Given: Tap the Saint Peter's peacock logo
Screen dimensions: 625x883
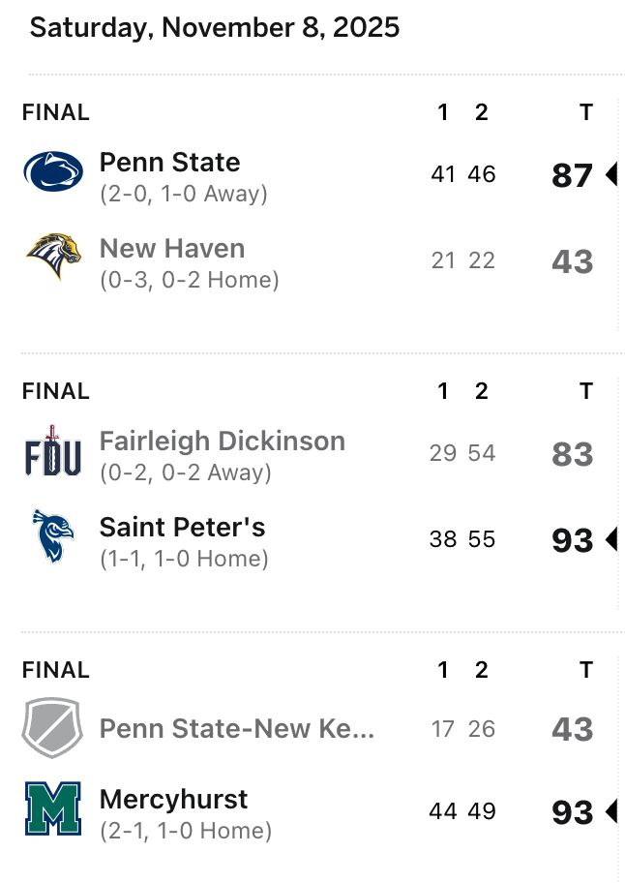Looking at the screenshot, I should [x=53, y=536].
